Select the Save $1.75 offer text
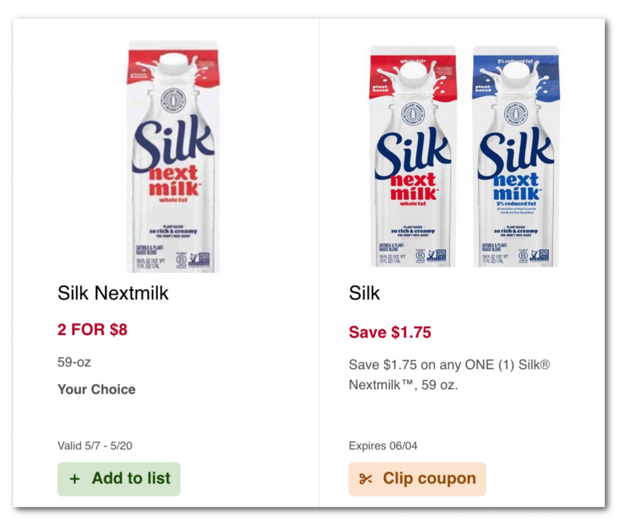 click(x=390, y=332)
